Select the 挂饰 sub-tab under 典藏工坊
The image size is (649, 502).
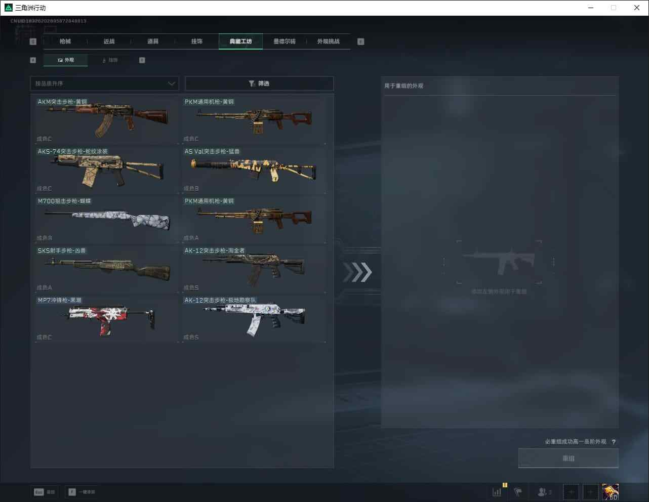pos(110,60)
